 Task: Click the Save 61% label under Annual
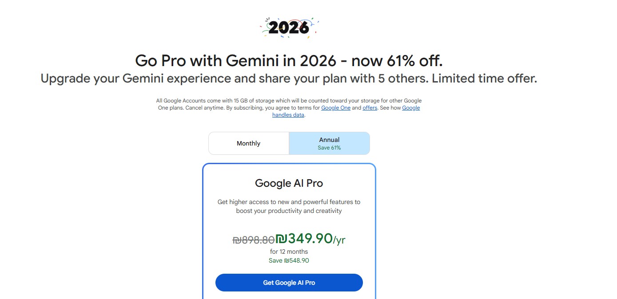329,148
